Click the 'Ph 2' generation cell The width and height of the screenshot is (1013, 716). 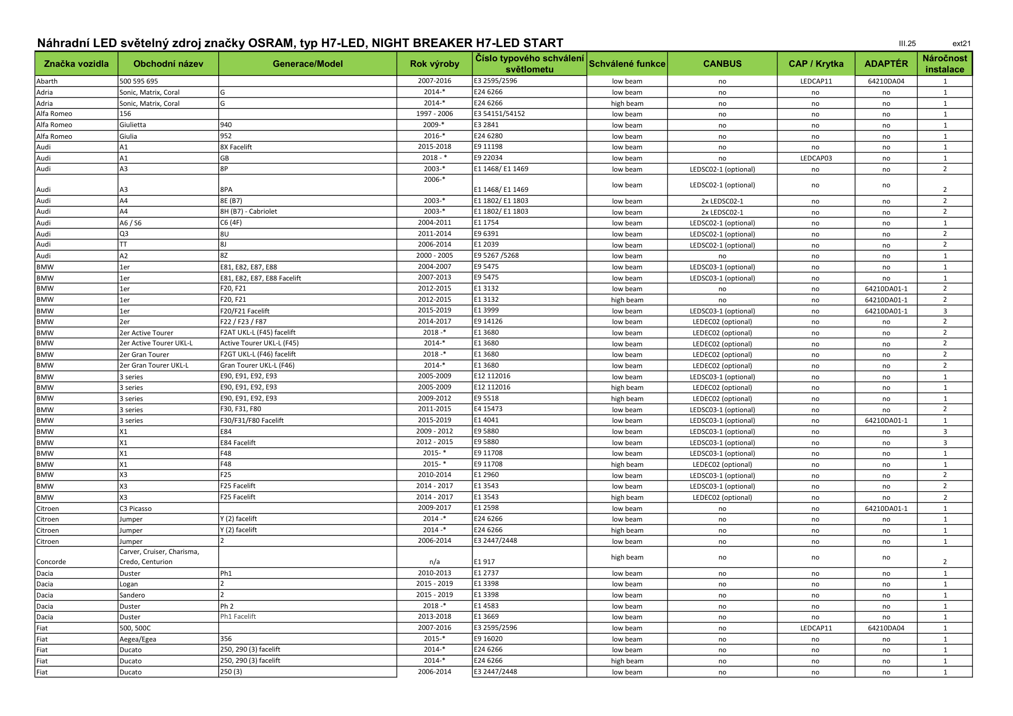point(307,606)
